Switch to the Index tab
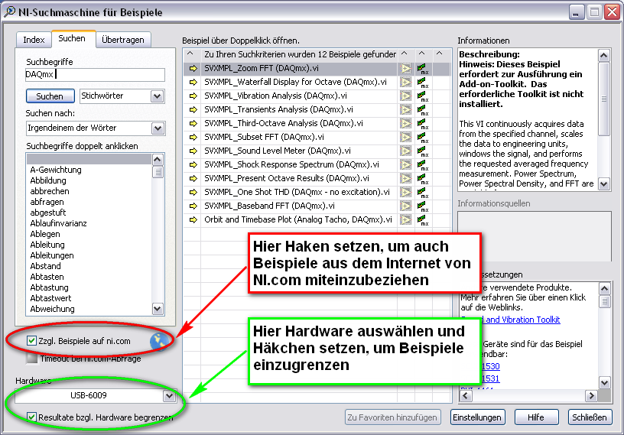Viewport: 624px width, 435px height. [34, 40]
